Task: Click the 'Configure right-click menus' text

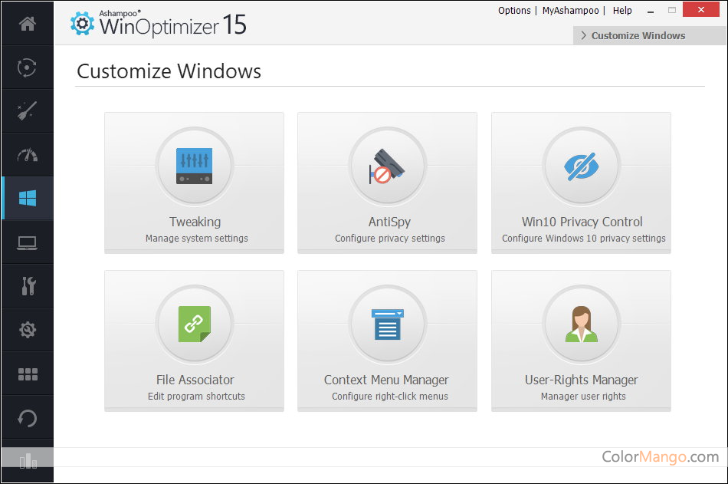Action: [x=389, y=396]
